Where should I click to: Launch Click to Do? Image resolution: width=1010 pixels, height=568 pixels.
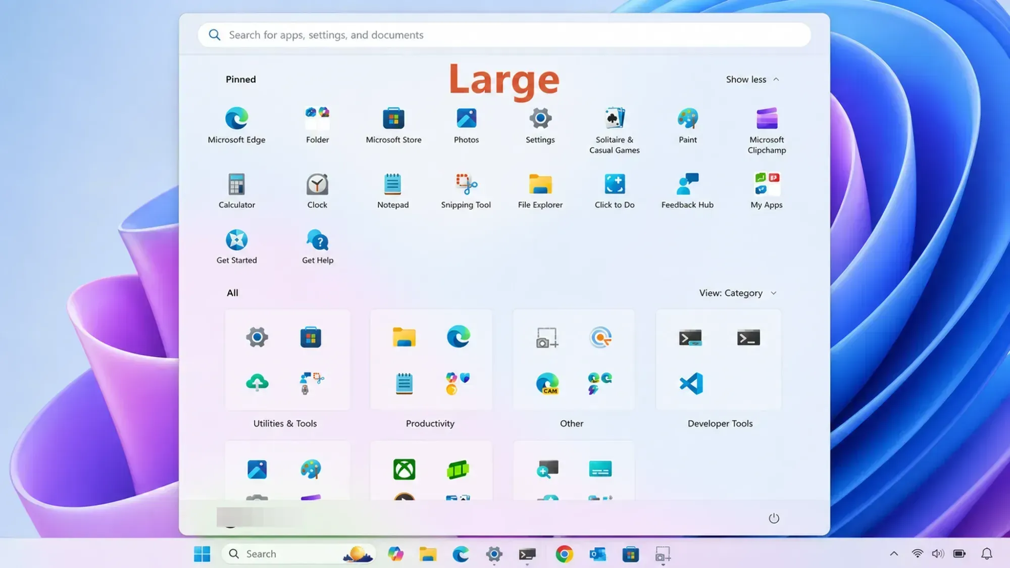pyautogui.click(x=614, y=191)
